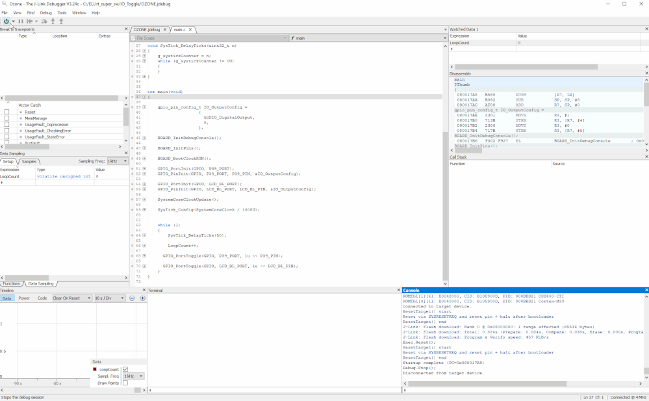Image resolution: width=649 pixels, height=401 pixels.
Task: Open the File Scope dropdown
Action: coord(209,38)
